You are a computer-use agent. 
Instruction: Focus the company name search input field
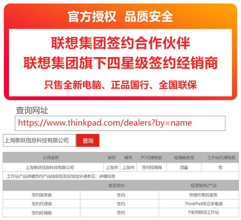click(39, 140)
